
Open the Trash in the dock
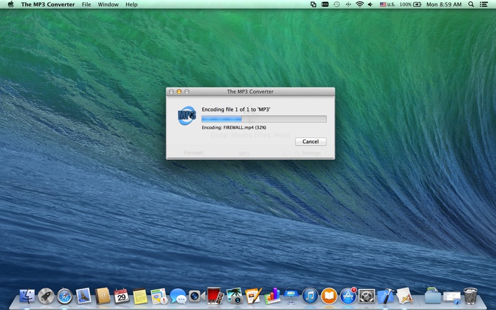(x=471, y=296)
